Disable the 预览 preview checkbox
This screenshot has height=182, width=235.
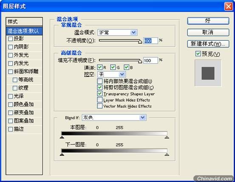[x=198, y=54]
